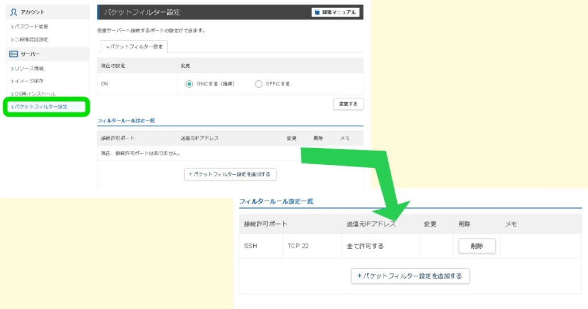Screen dimensions: 588x309
Task: Click the upper フィルタールール設定一覧 heading
Action: click(x=126, y=121)
